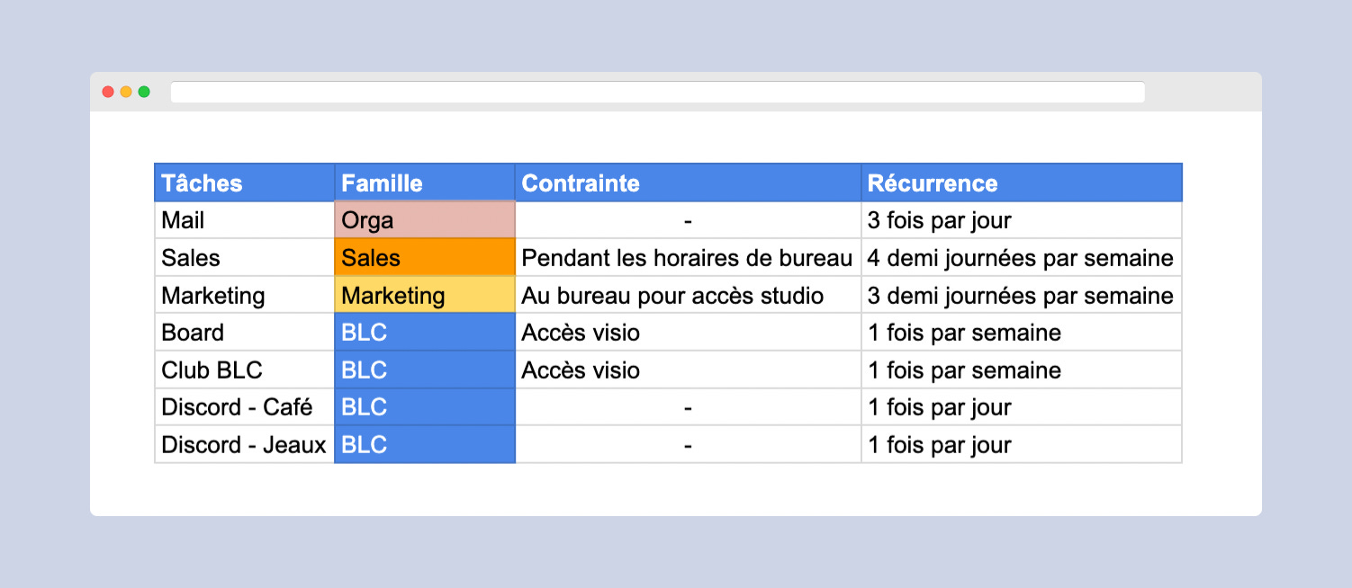Click the BLC cell in Board row
This screenshot has height=588, width=1352.
point(425,333)
